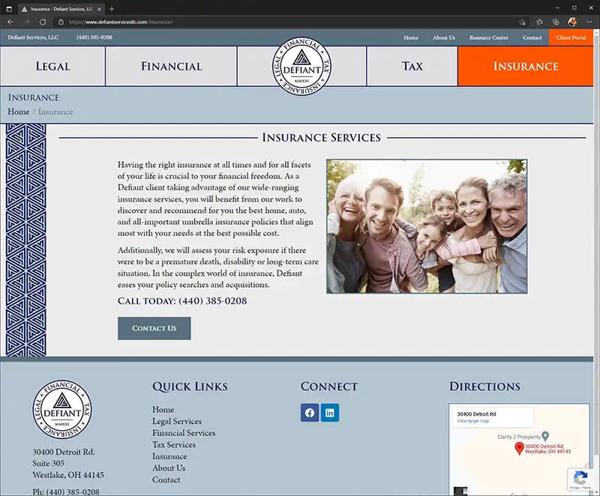Click the Contact Us button
Viewport: 600px width, 496px height.
pos(154,328)
